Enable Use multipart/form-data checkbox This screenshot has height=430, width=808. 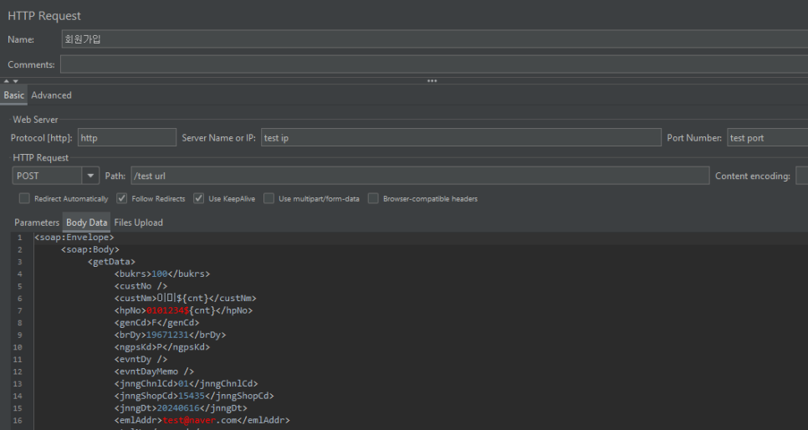click(268, 198)
